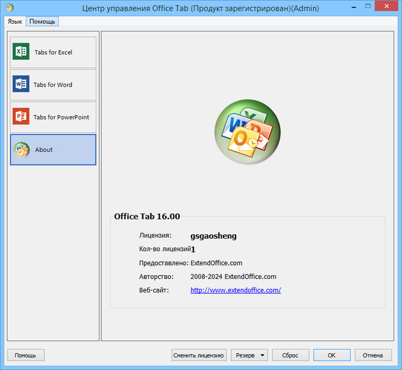
Task: Click the green Excel icon in the sidebar
Action: pos(21,52)
